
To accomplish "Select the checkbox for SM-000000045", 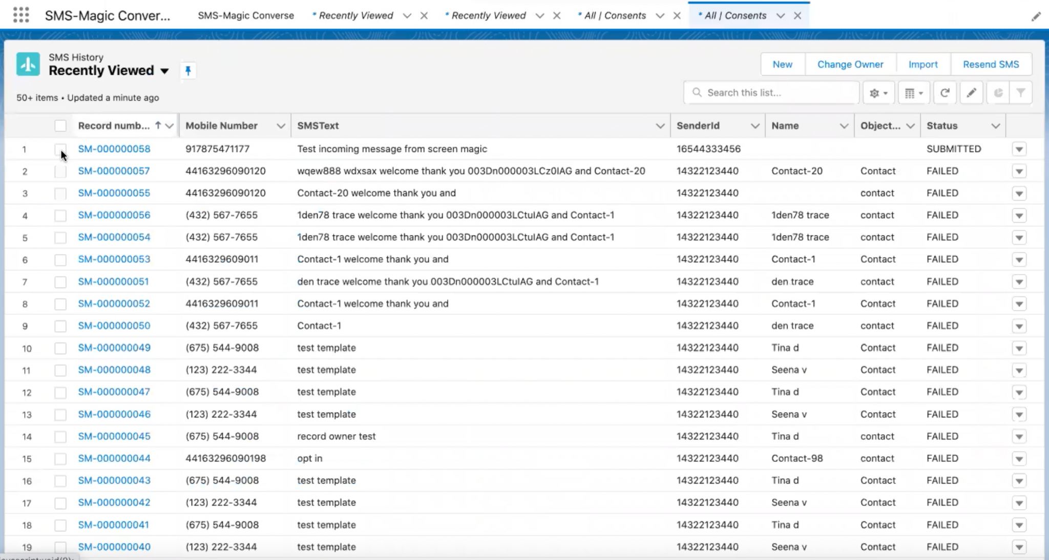I will click(x=60, y=437).
